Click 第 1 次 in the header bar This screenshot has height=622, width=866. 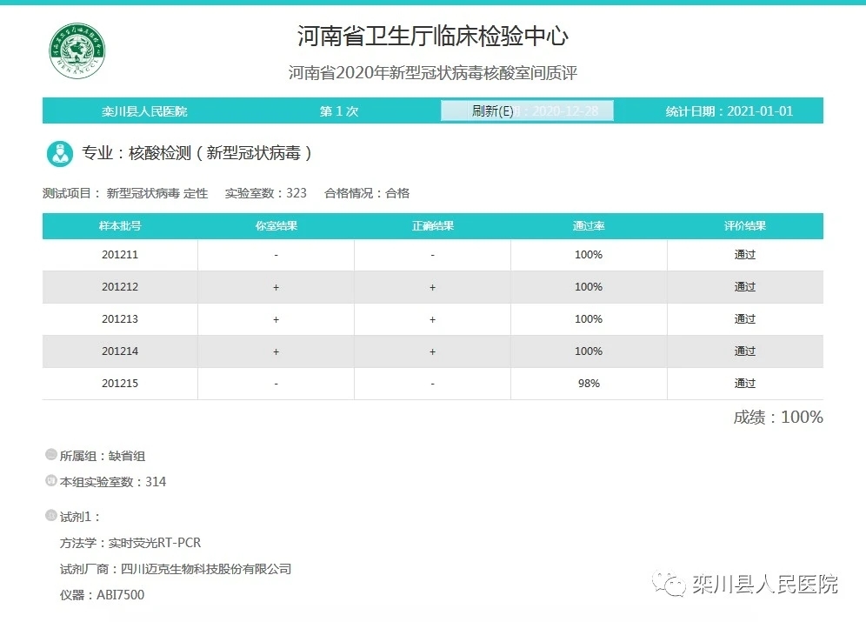pos(339,111)
